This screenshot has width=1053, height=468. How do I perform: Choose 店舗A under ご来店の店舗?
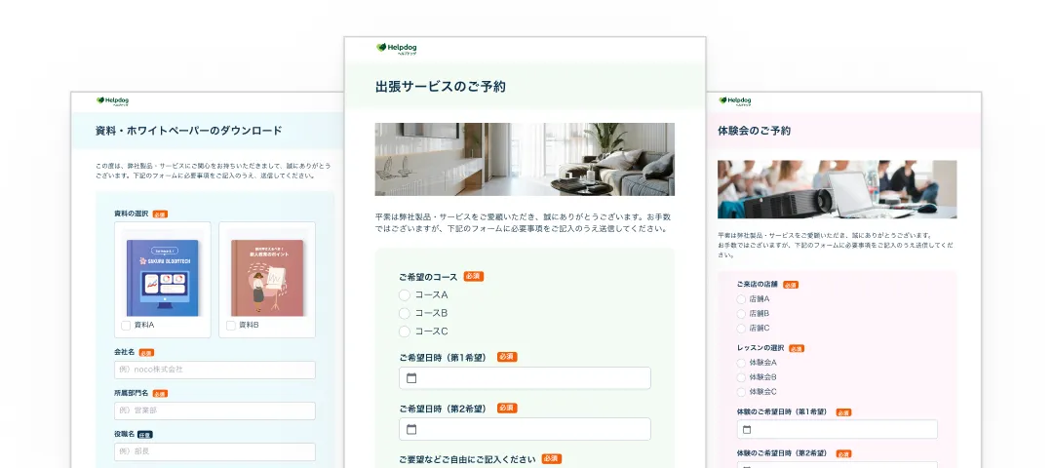pos(741,298)
